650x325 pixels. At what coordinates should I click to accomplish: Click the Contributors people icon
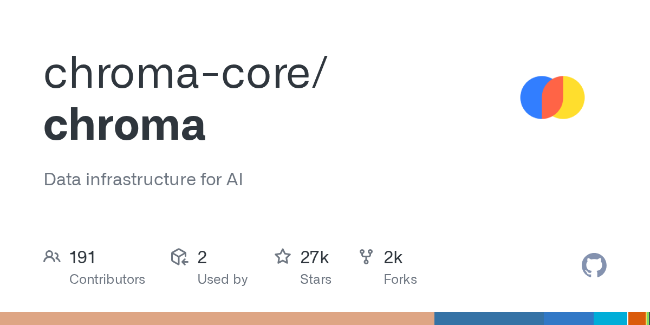52,257
